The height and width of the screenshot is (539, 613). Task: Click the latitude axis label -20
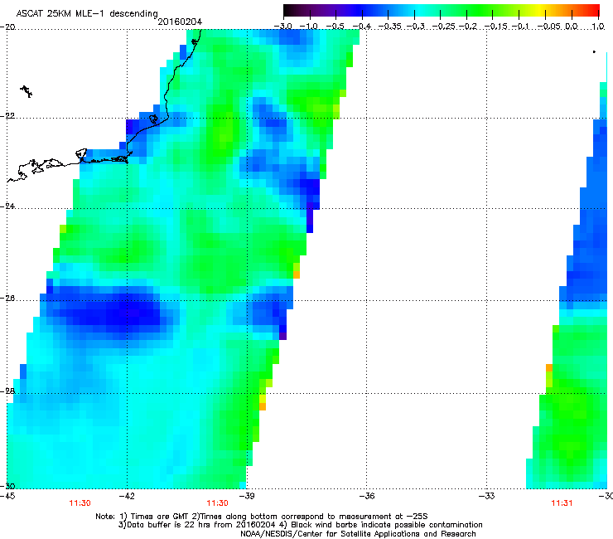[7, 27]
